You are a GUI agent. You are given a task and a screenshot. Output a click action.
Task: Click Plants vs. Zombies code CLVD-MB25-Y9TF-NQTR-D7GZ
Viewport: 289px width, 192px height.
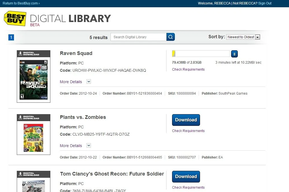[101, 135]
